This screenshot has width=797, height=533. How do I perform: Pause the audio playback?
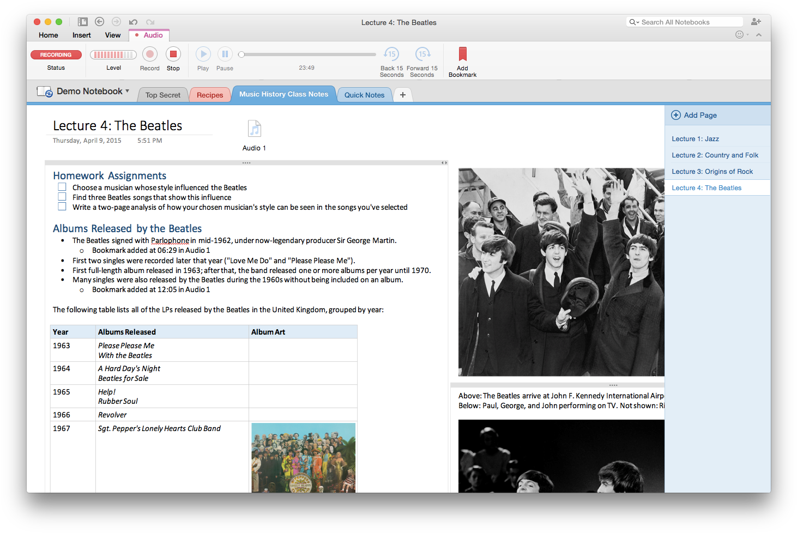point(225,54)
